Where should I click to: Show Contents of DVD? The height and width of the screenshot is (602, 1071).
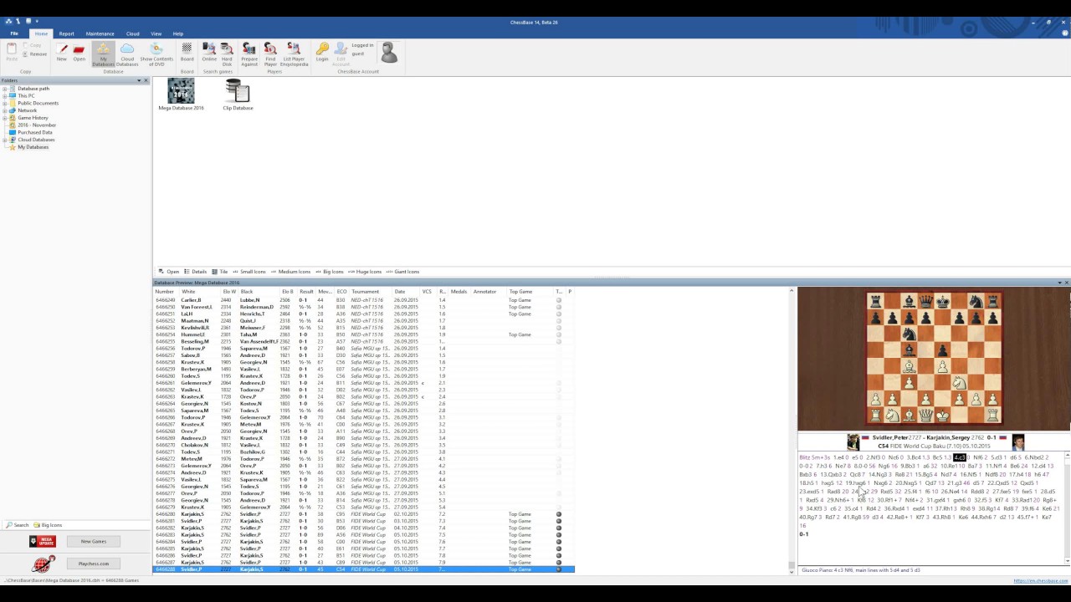pos(156,54)
